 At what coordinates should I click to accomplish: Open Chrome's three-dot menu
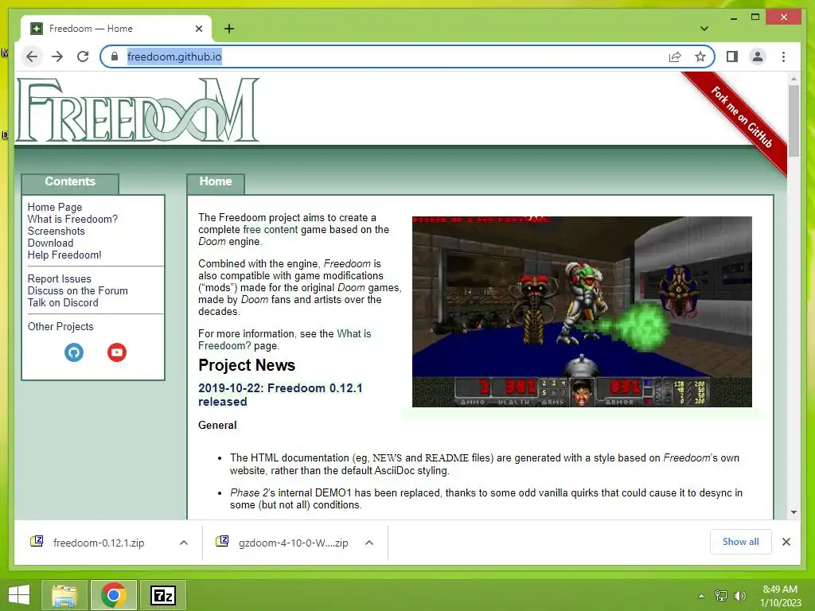point(783,56)
